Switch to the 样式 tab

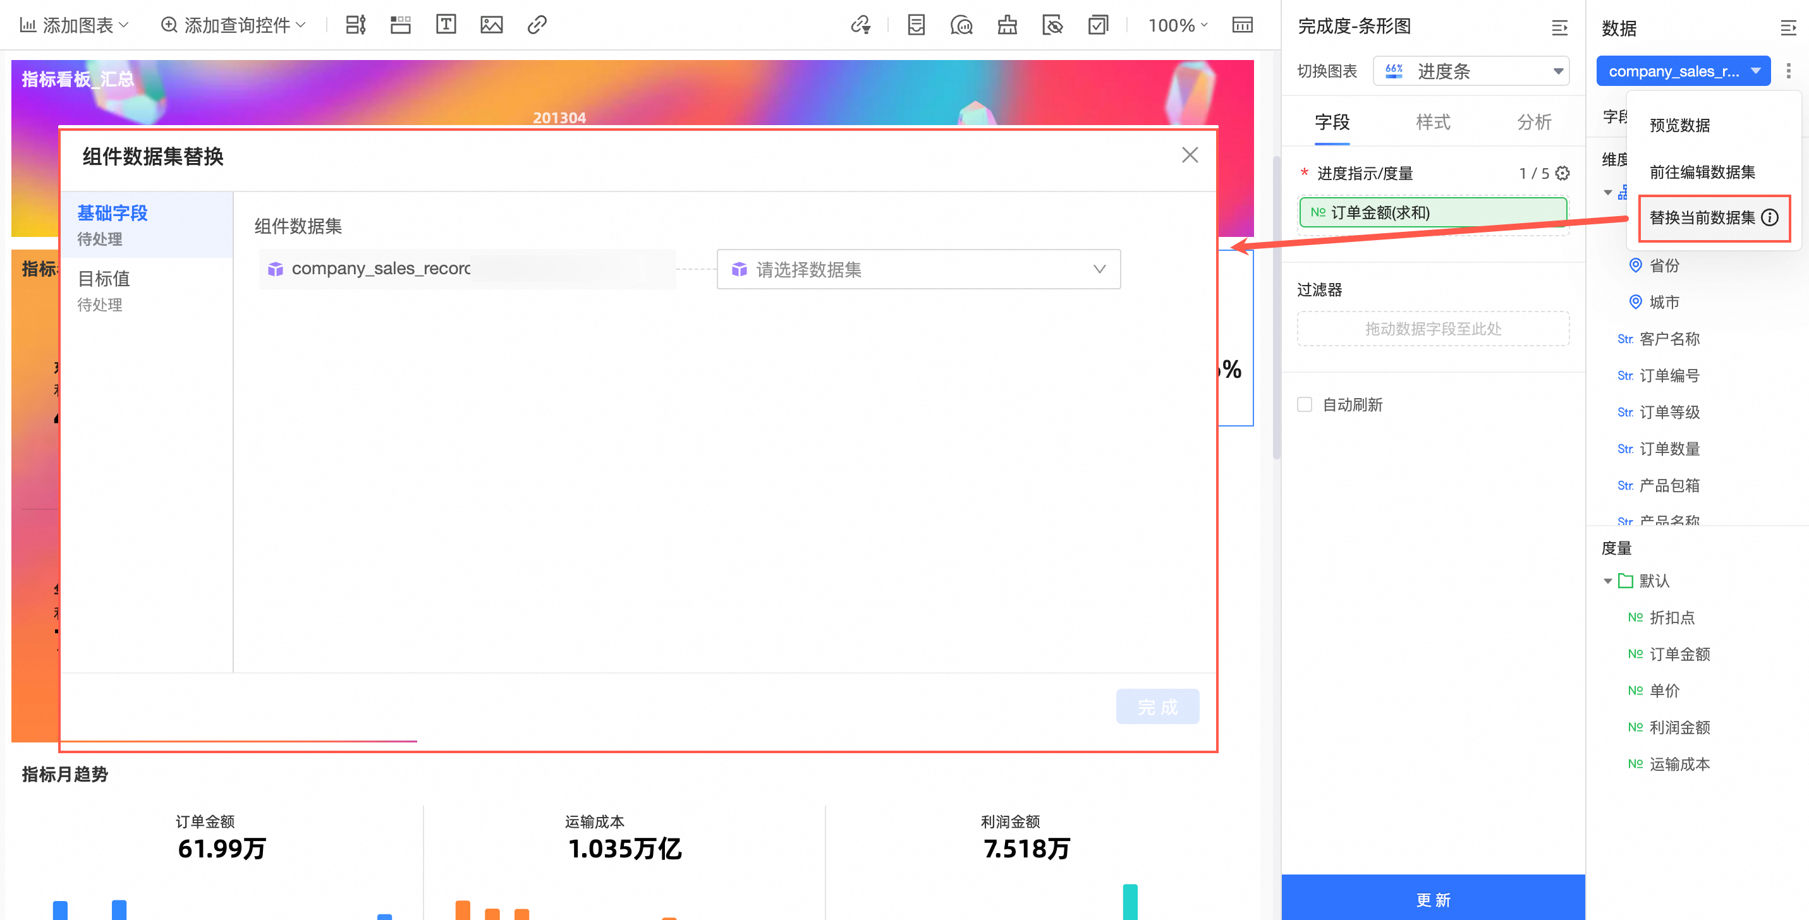1432,122
